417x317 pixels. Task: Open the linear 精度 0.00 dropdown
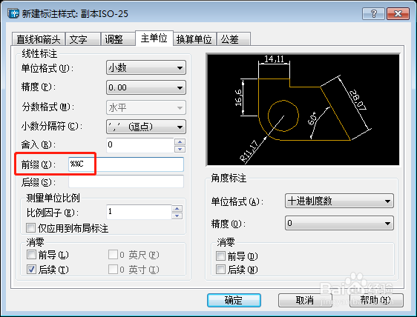(145, 87)
